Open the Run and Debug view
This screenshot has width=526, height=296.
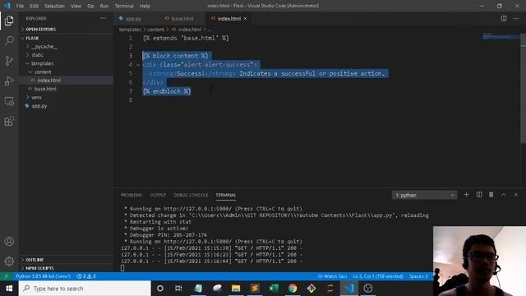click(9, 81)
